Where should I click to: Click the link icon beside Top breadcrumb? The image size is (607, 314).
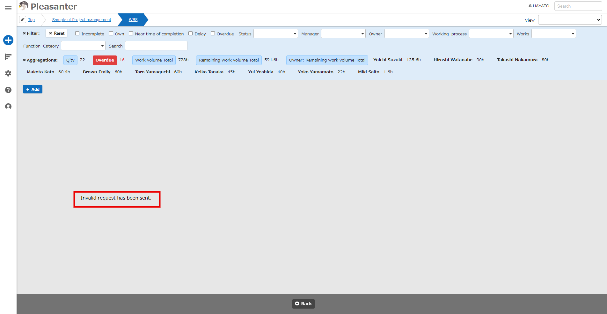(23, 19)
